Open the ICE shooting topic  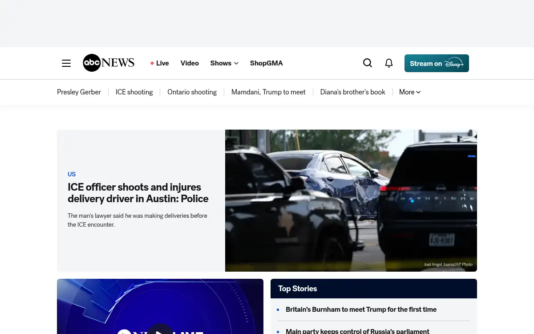[x=134, y=92]
